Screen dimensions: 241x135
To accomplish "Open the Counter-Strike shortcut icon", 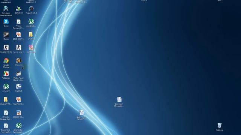I will click(x=6, y=48).
